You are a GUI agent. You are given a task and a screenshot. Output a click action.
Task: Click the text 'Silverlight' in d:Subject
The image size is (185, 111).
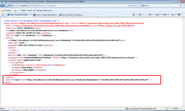[x=29, y=70]
